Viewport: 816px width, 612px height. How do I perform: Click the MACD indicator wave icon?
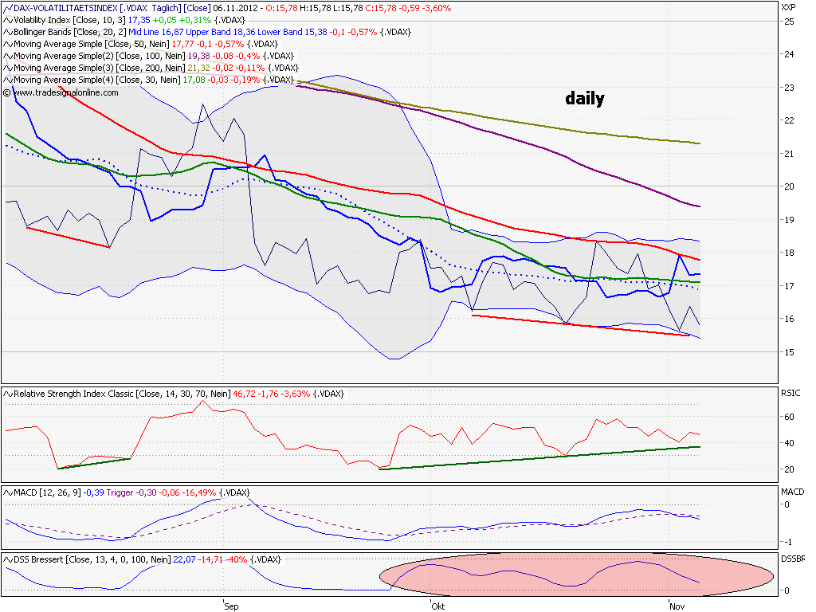6,492
